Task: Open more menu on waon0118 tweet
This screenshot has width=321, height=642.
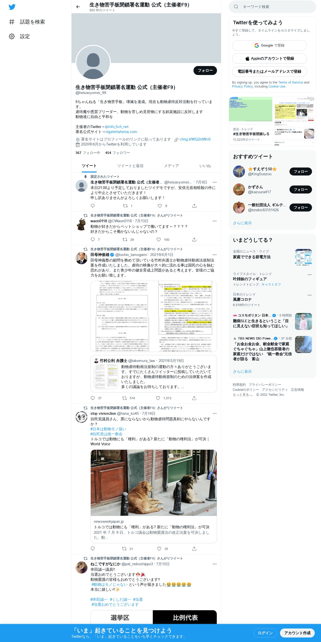Action: pyautogui.click(x=214, y=221)
